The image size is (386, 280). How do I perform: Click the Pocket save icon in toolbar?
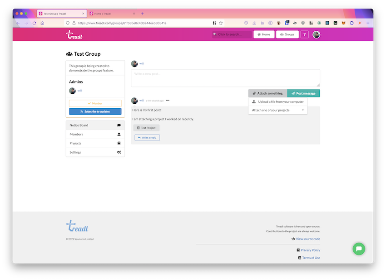[x=246, y=23]
